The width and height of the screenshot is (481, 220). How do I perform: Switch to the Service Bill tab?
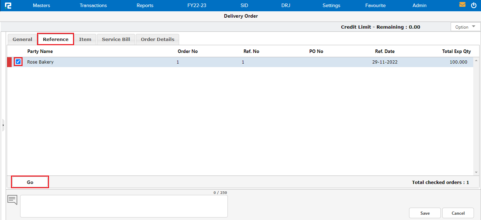click(x=116, y=39)
